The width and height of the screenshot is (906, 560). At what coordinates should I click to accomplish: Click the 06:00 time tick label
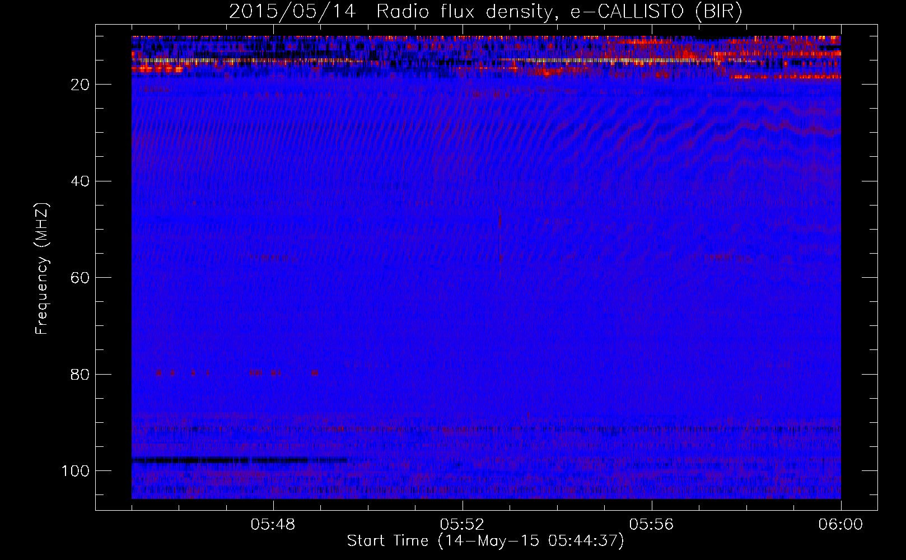(841, 525)
